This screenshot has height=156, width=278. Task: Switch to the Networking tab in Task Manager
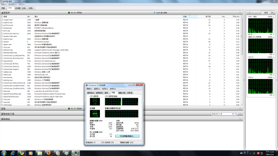[122, 93]
